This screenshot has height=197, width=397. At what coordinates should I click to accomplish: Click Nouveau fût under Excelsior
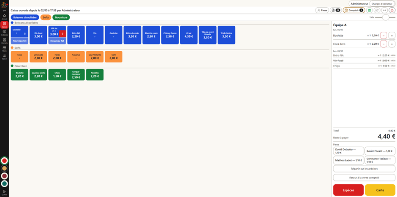pyautogui.click(x=19, y=41)
